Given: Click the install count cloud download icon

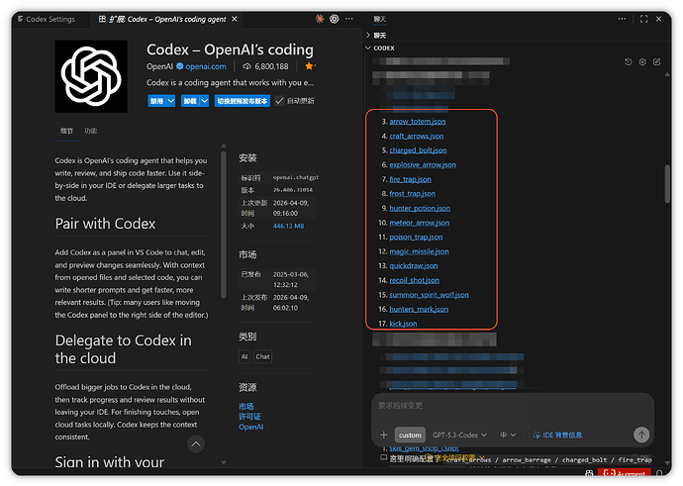Looking at the screenshot, I should point(247,66).
